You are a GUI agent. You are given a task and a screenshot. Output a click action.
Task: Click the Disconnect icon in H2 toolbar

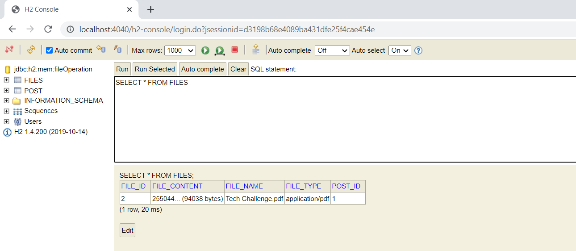coord(9,50)
